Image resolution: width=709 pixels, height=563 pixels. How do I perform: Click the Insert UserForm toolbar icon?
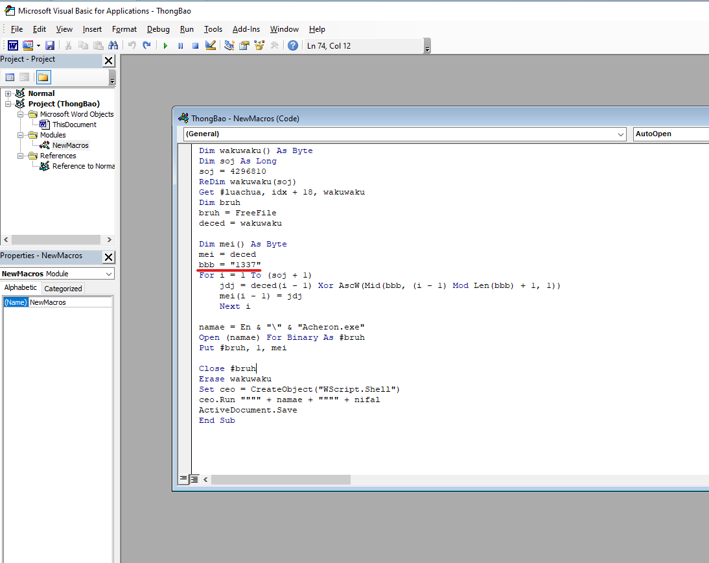point(28,45)
